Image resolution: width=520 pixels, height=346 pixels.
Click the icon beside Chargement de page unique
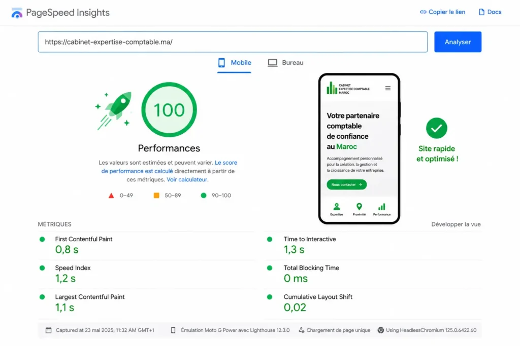point(302,330)
